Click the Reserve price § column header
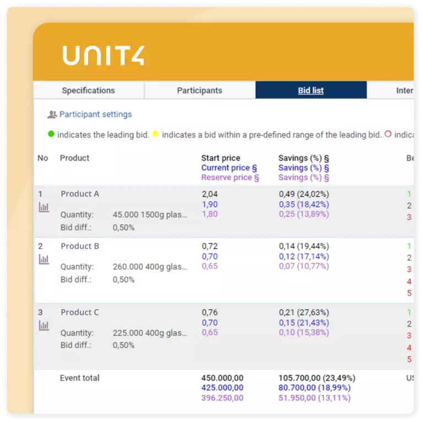Viewport: 423px width, 423px height. (230, 177)
